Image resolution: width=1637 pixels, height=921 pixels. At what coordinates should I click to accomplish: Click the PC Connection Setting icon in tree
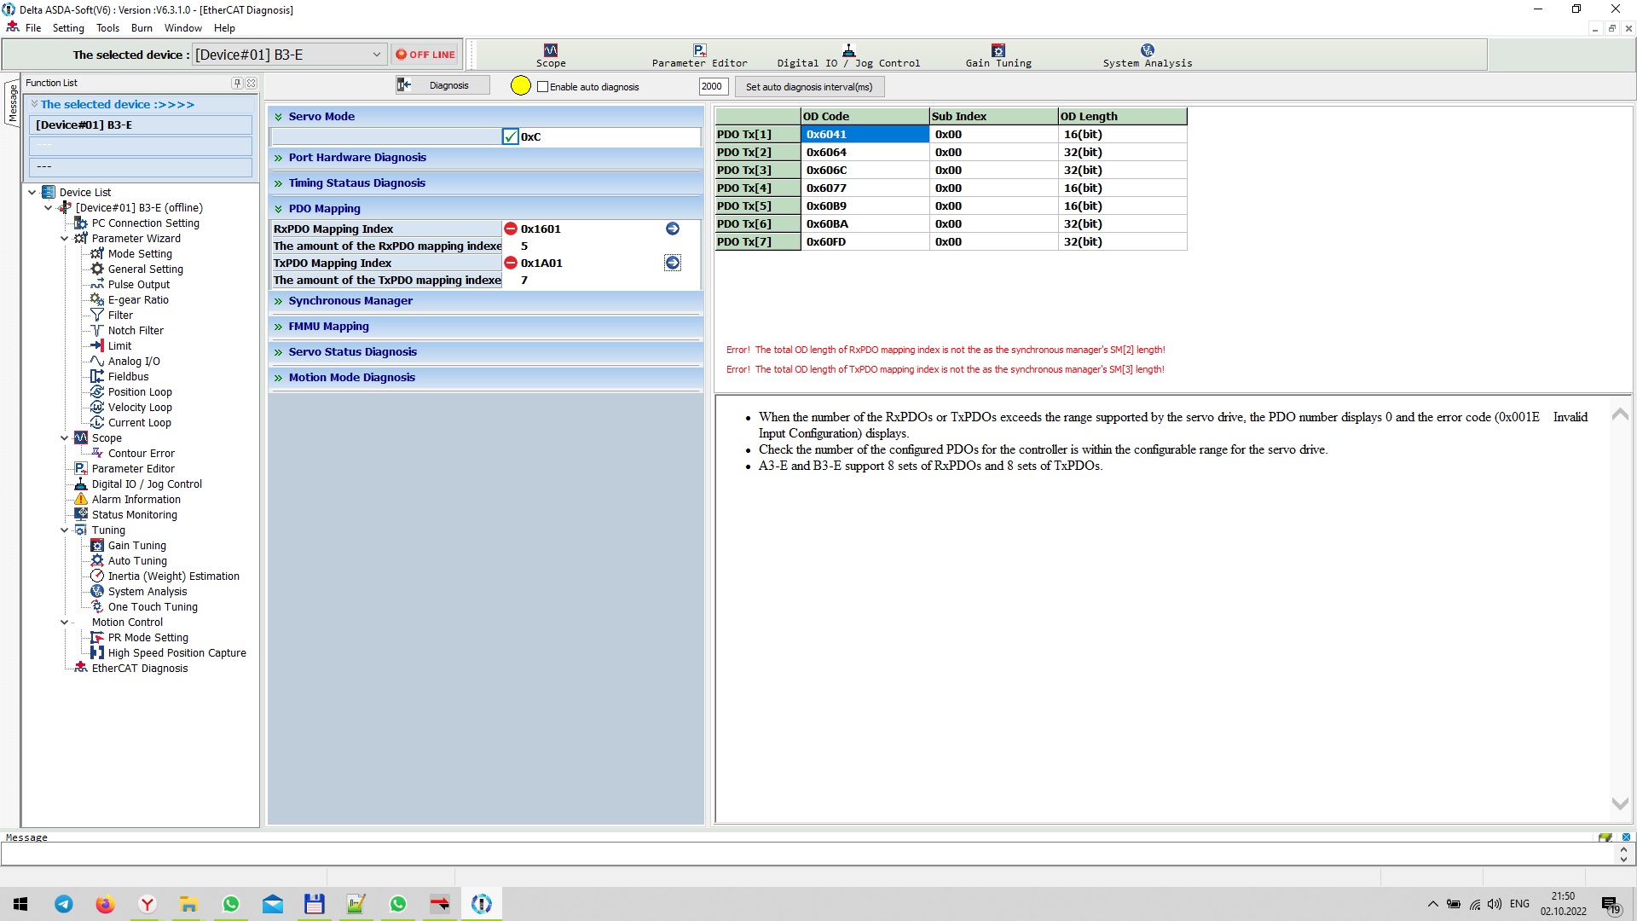point(81,223)
